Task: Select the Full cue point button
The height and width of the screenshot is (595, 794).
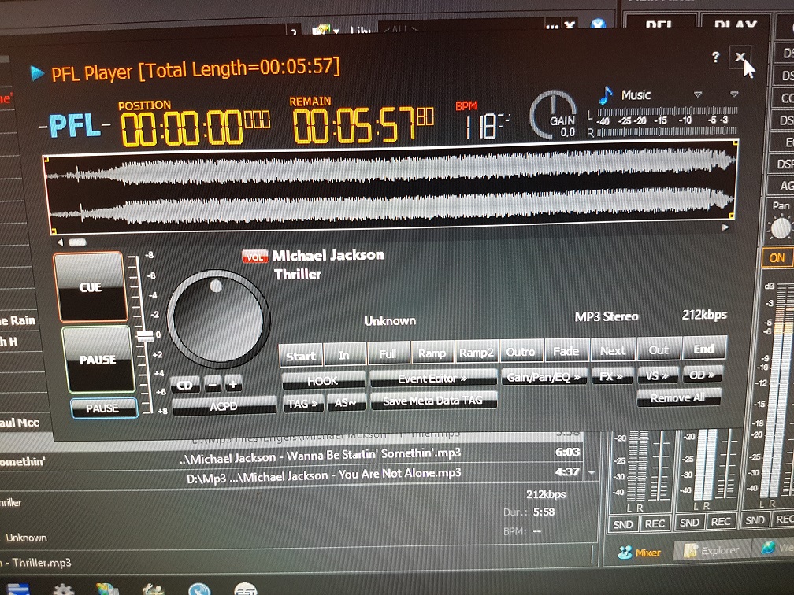Action: pyautogui.click(x=388, y=353)
